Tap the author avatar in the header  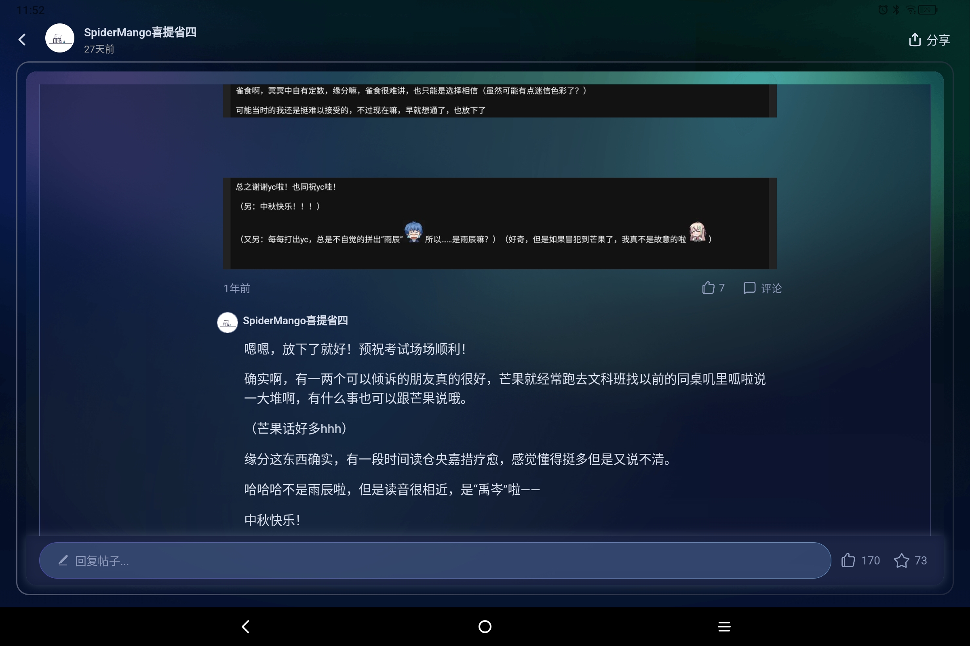pos(59,38)
